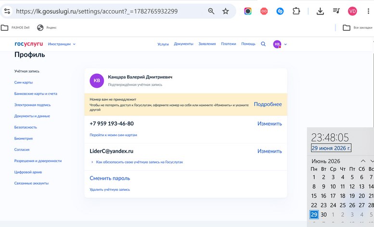Image resolution: width=374 pixels, height=227 pixels.
Task: Open the Chrome three-dot menu
Action: [x=369, y=11]
